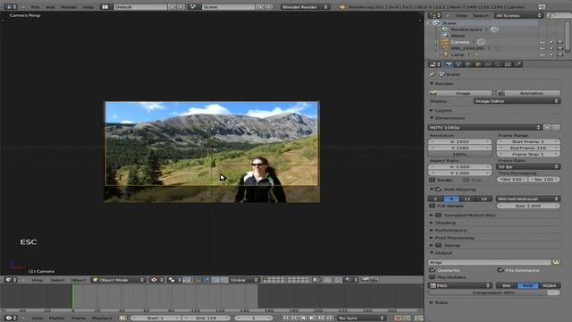This screenshot has width=572, height=322.
Task: Enable the Sampled Motion Blur checkbox
Action: (x=439, y=215)
